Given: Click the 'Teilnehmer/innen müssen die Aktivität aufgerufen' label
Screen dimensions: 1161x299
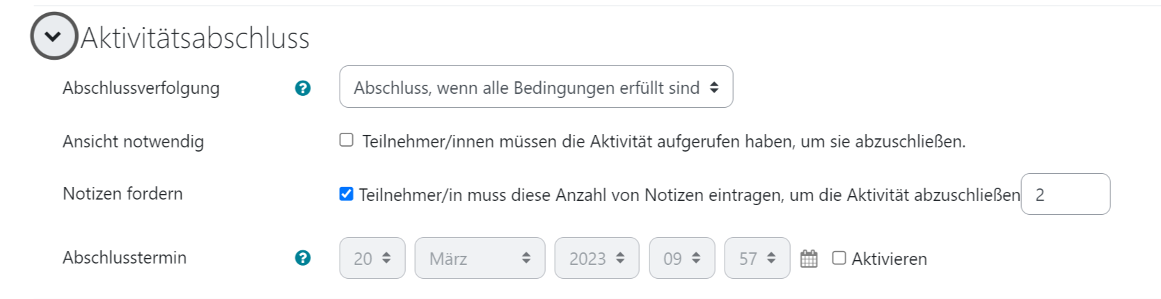Looking at the screenshot, I should pyautogui.click(x=663, y=141).
